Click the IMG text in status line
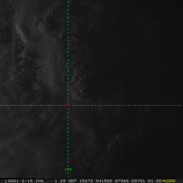Viewport: 183px width, 183px height. pyautogui.click(x=39, y=181)
